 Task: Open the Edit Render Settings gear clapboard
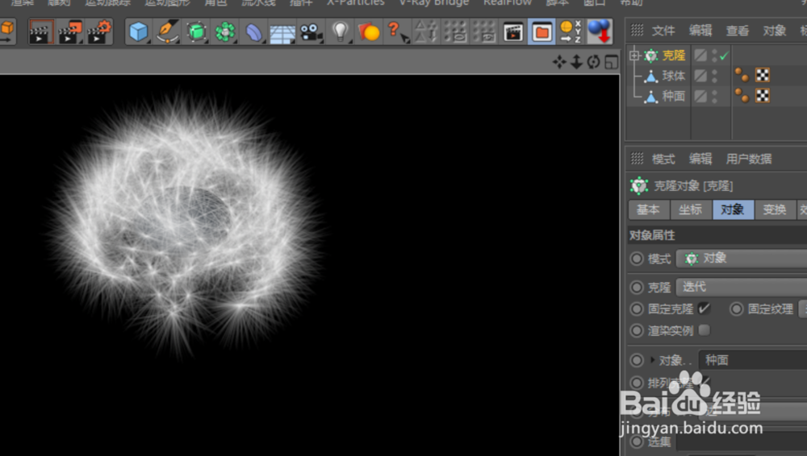coord(99,32)
